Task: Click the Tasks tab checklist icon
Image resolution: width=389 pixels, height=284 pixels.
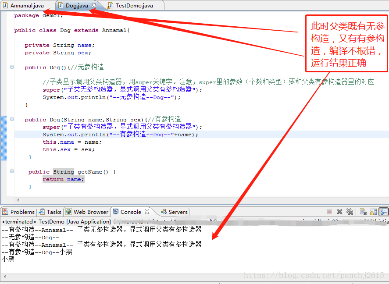Action: (42, 212)
